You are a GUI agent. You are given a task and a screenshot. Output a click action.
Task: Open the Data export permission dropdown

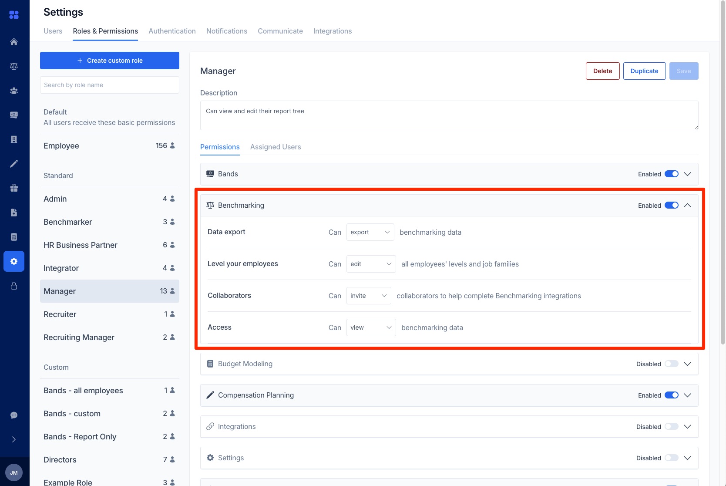tap(370, 232)
